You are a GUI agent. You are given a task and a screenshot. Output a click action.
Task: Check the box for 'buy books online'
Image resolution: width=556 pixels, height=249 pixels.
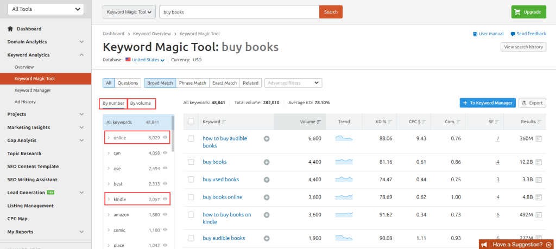point(191,197)
